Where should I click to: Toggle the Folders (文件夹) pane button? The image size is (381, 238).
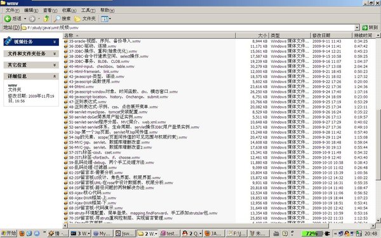[x=85, y=18]
